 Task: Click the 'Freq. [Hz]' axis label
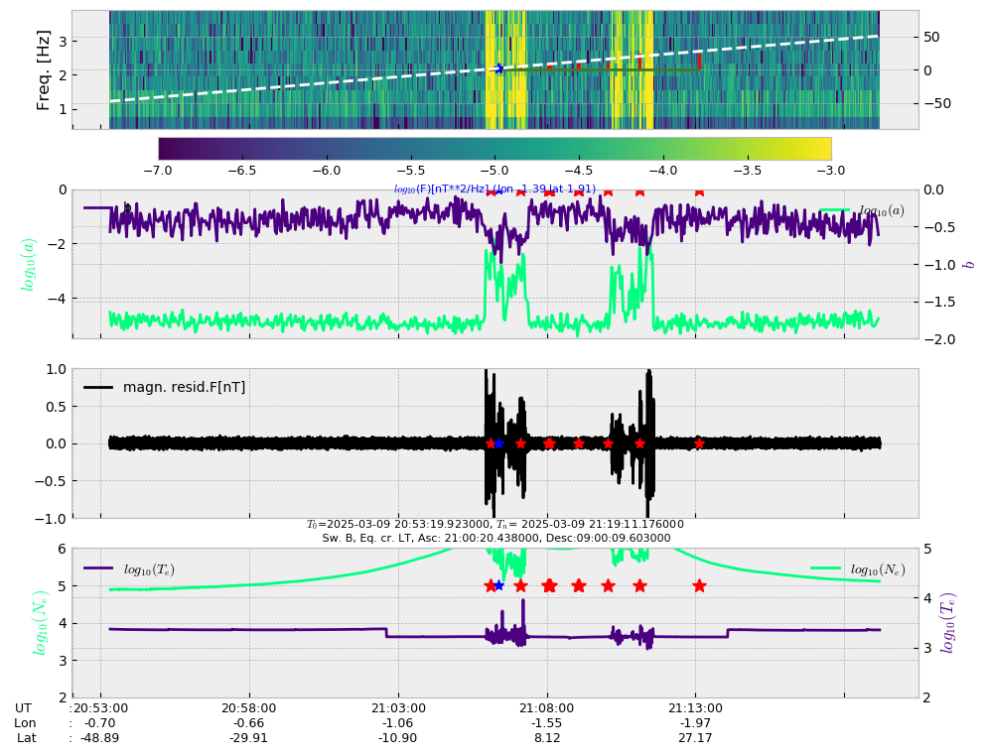click(x=43, y=69)
